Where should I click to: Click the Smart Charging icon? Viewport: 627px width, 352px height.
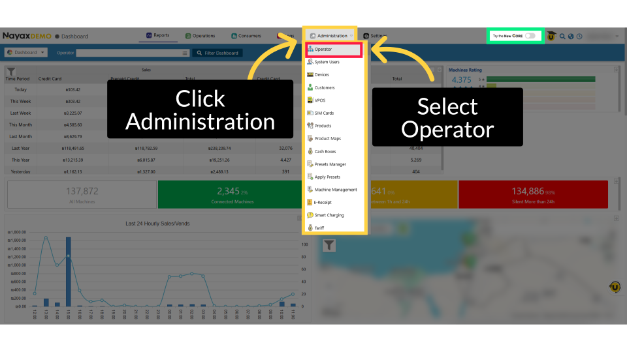click(x=310, y=214)
